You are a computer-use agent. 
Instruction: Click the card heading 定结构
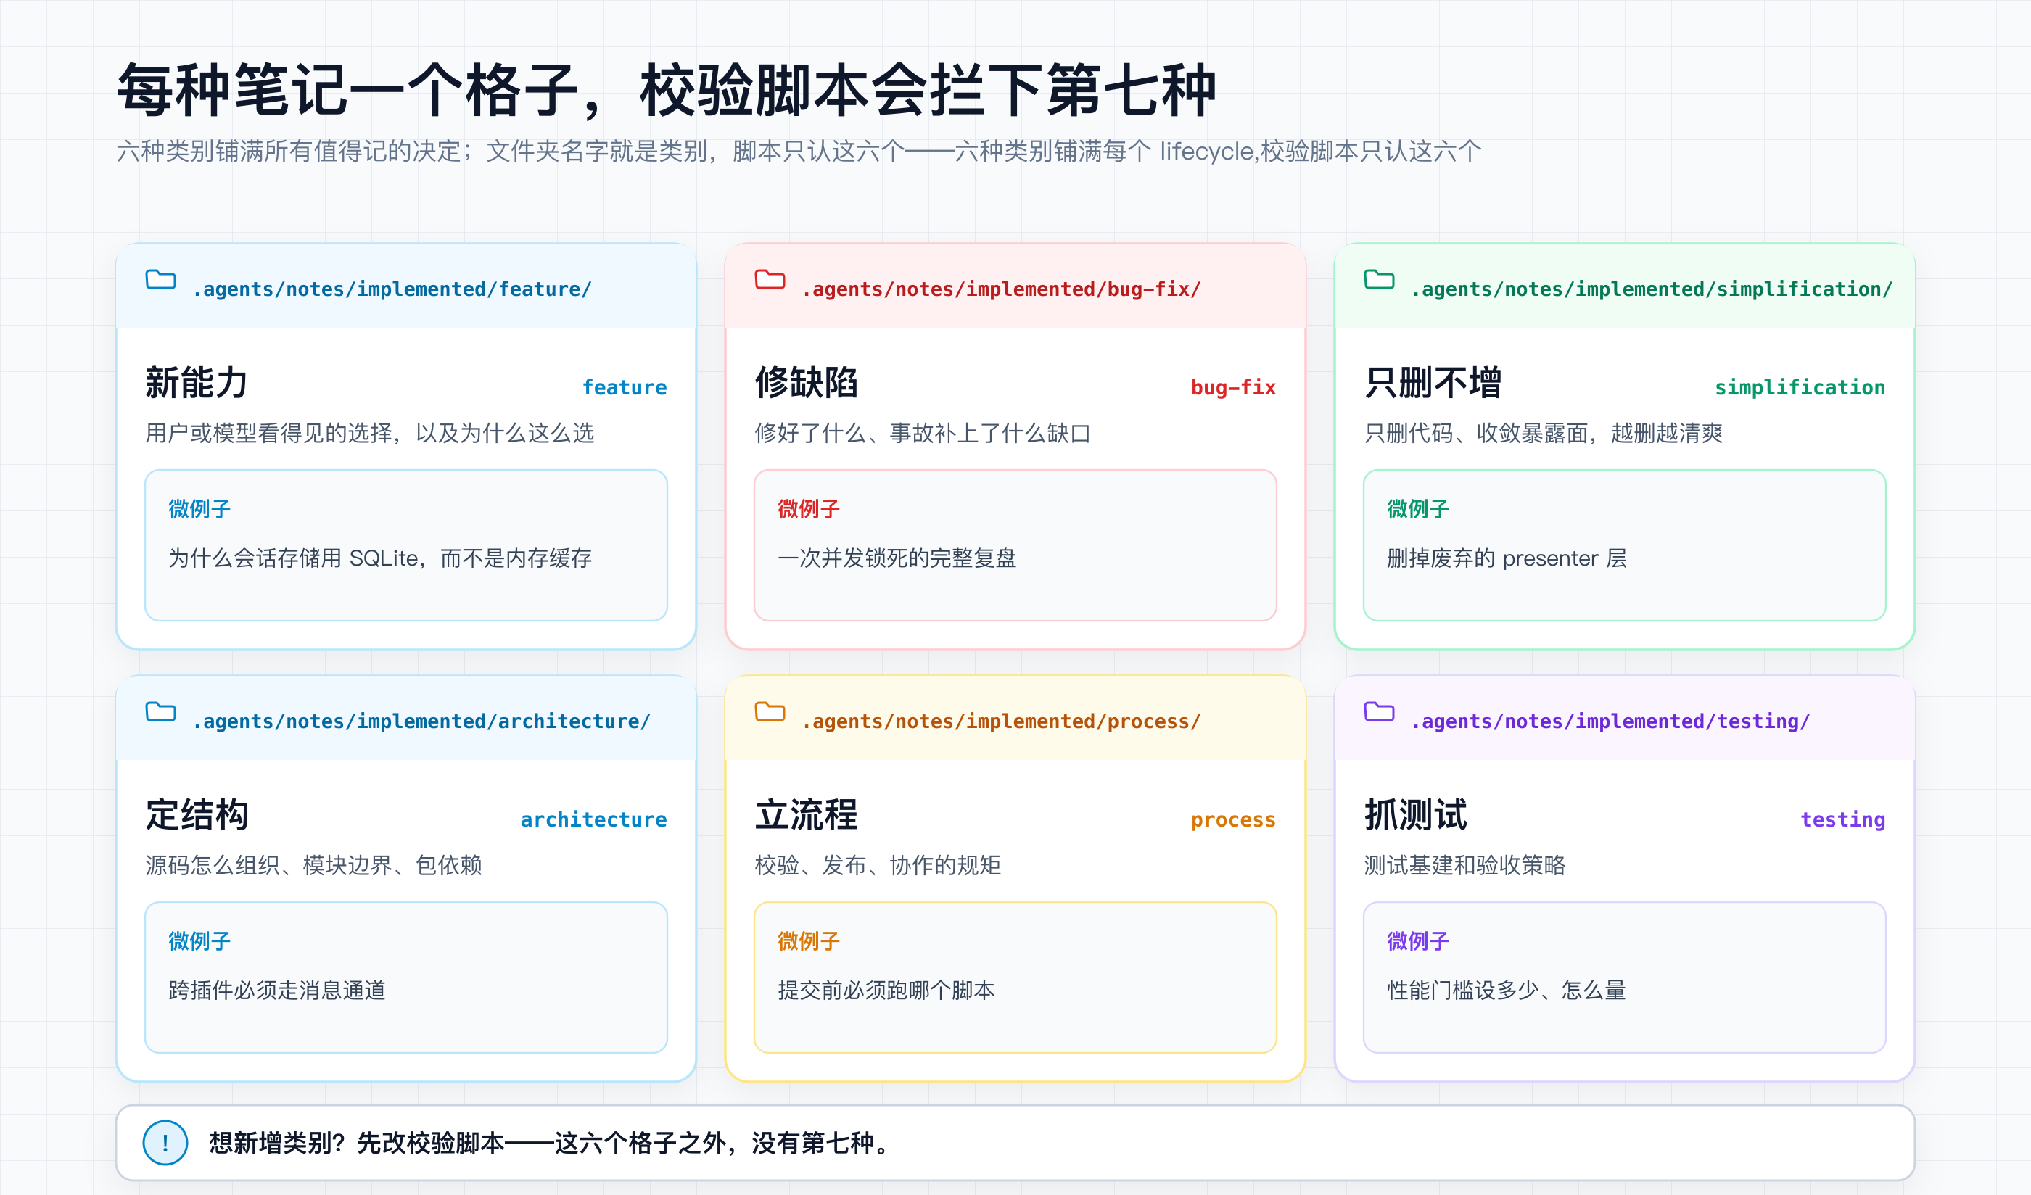point(197,814)
